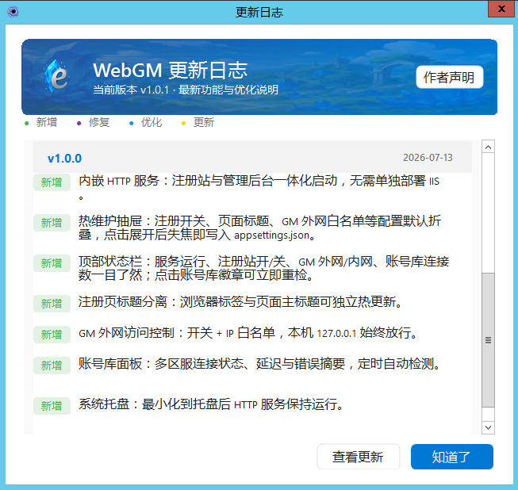Click the 作者声明 button in the banner
518x490 pixels.
(x=449, y=77)
